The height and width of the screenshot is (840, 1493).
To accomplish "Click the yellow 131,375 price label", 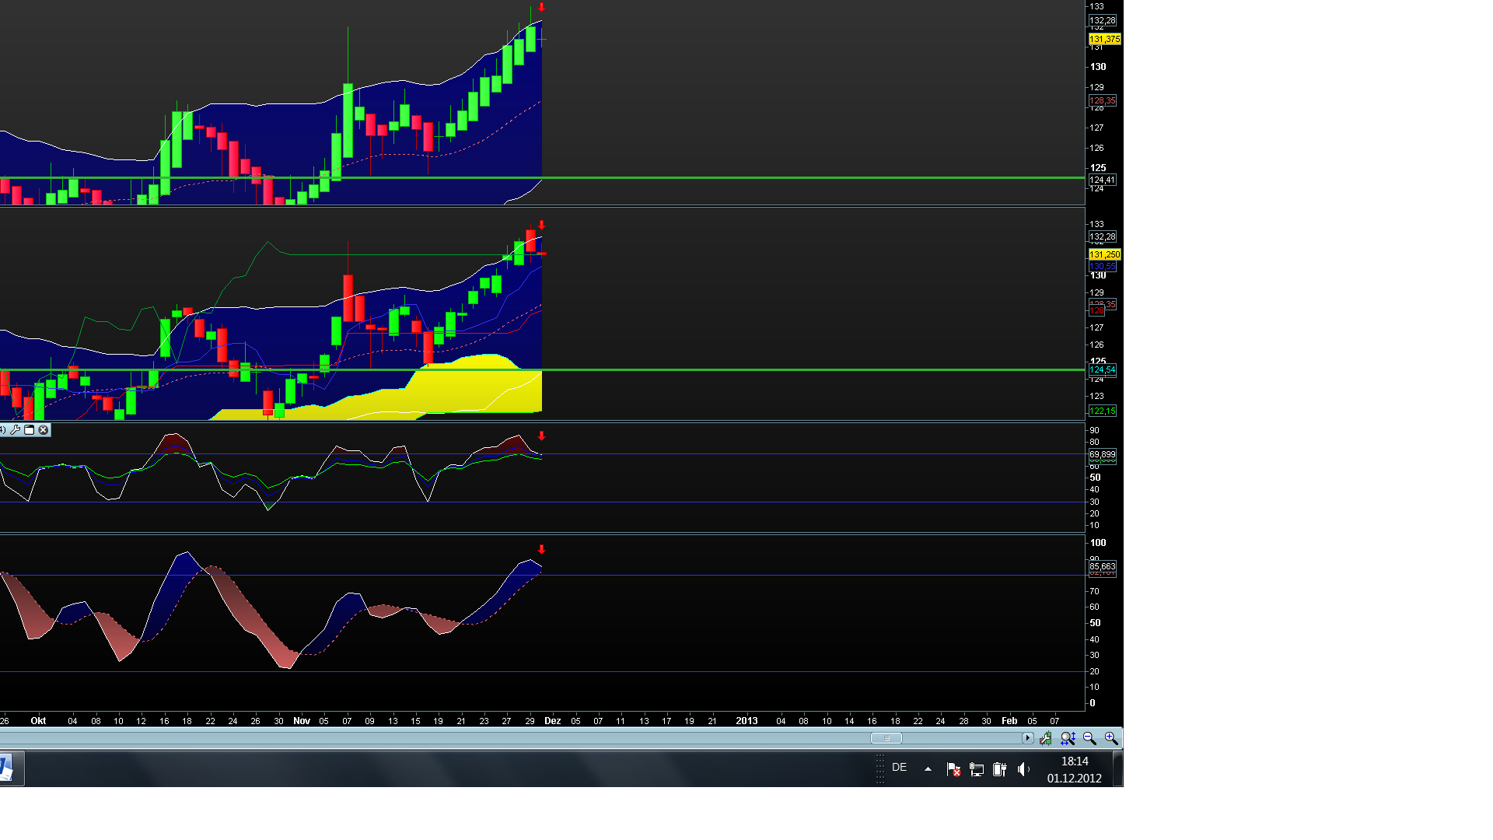I will click(x=1104, y=39).
